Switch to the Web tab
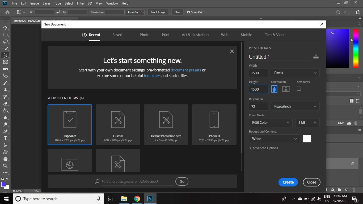Image resolution: width=363 pixels, height=204 pixels. pos(225,35)
